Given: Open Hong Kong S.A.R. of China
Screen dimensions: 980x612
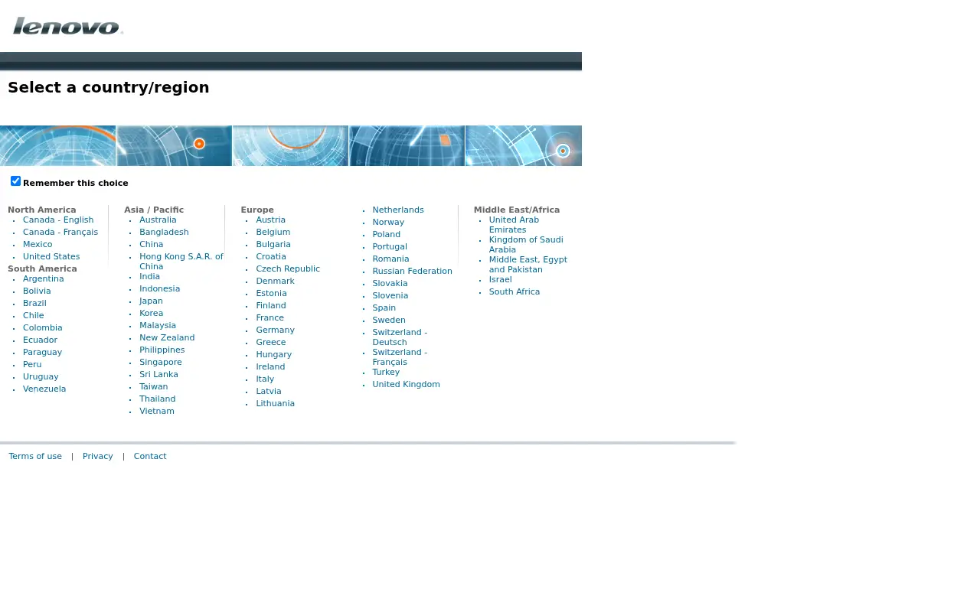Looking at the screenshot, I should (181, 262).
